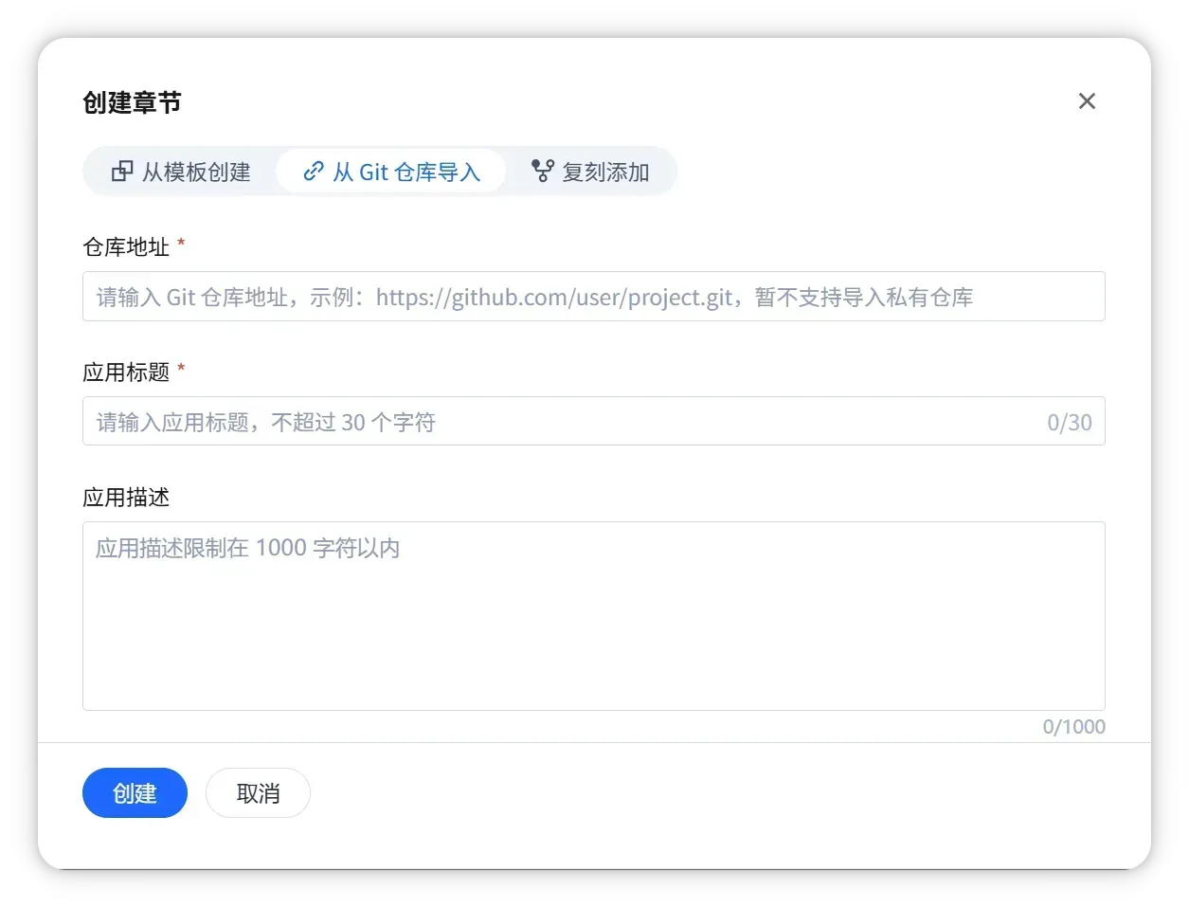Click the 取消 button
This screenshot has width=1189, height=908.
[258, 793]
